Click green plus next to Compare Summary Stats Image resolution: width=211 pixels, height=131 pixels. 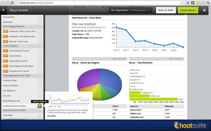[x=40, y=106]
